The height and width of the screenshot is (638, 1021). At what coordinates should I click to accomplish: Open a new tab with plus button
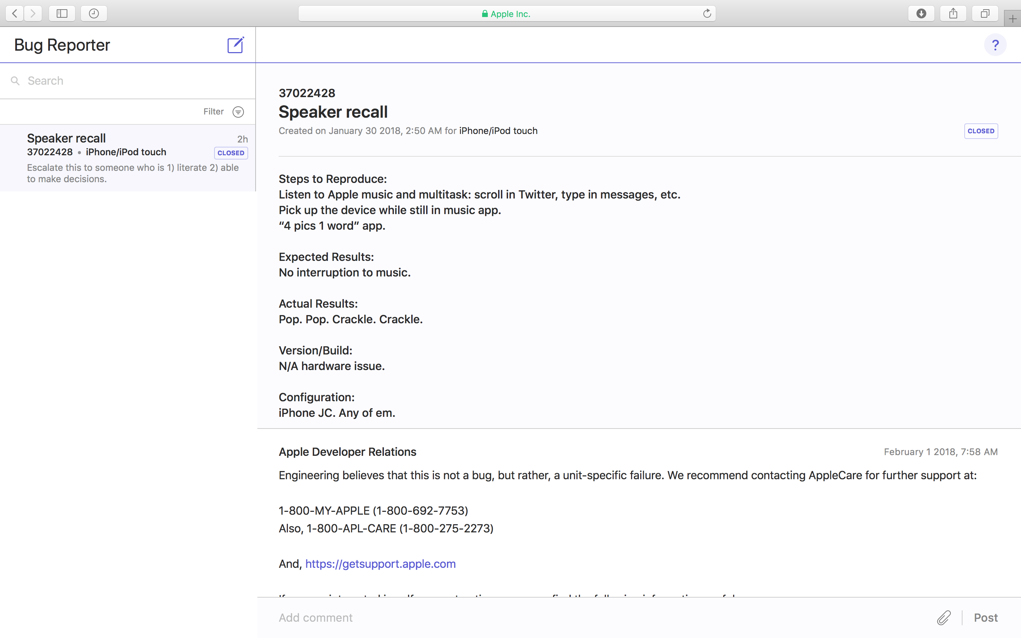[1012, 18]
